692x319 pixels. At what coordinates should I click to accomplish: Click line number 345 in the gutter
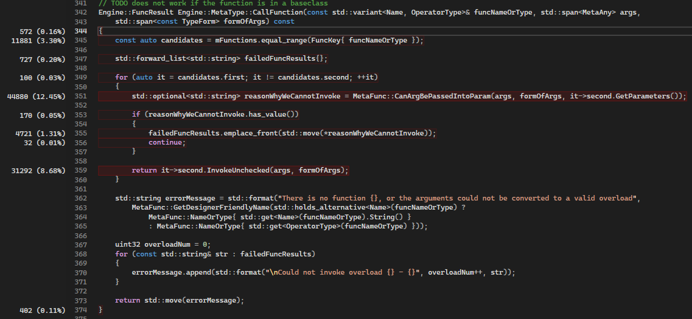pyautogui.click(x=80, y=40)
